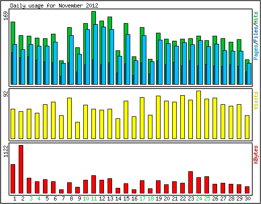
Task: Click the '169' top chart axis value
Action: coord(6,16)
